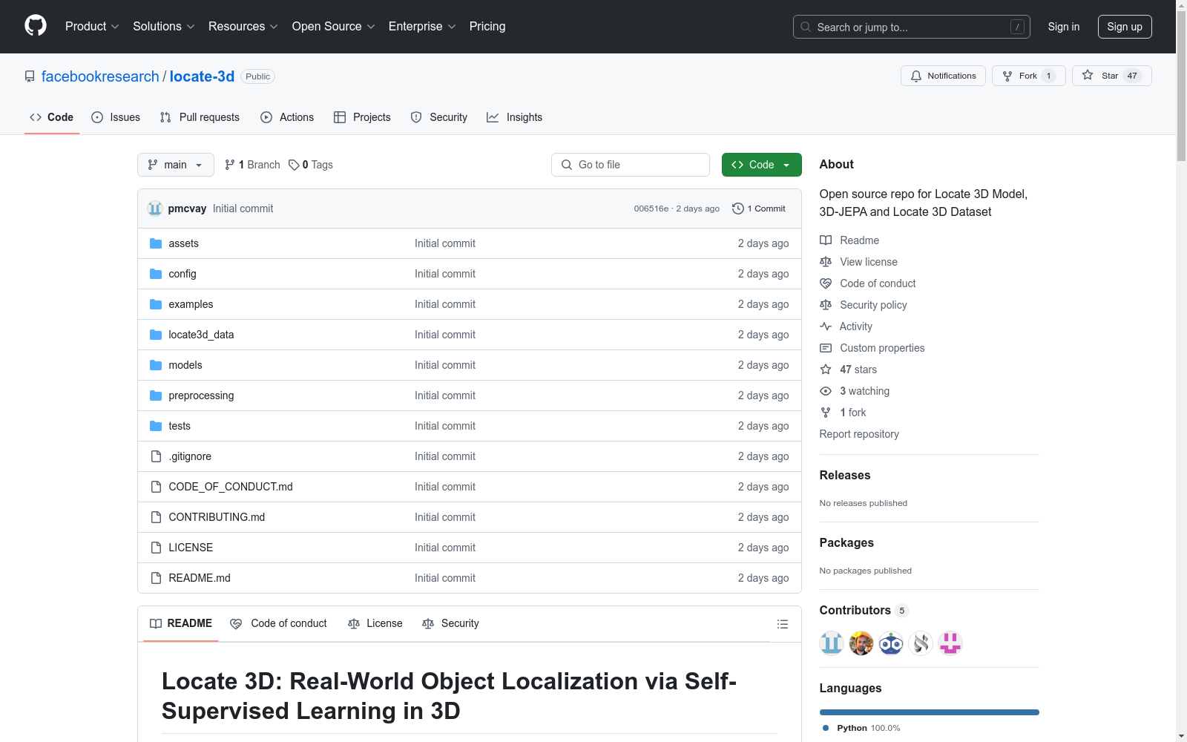Click the eye icon beside watching
This screenshot has height=742, width=1187.
[826, 391]
